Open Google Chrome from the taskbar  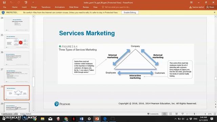[66, 119]
